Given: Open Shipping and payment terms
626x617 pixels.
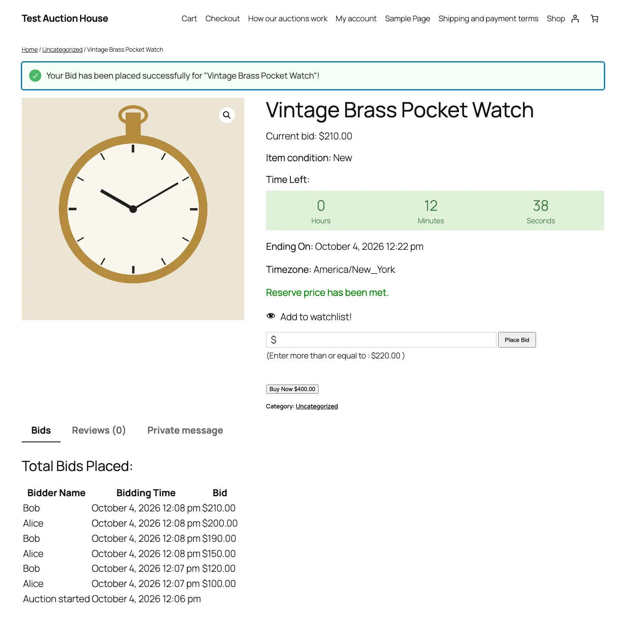Looking at the screenshot, I should click(488, 19).
